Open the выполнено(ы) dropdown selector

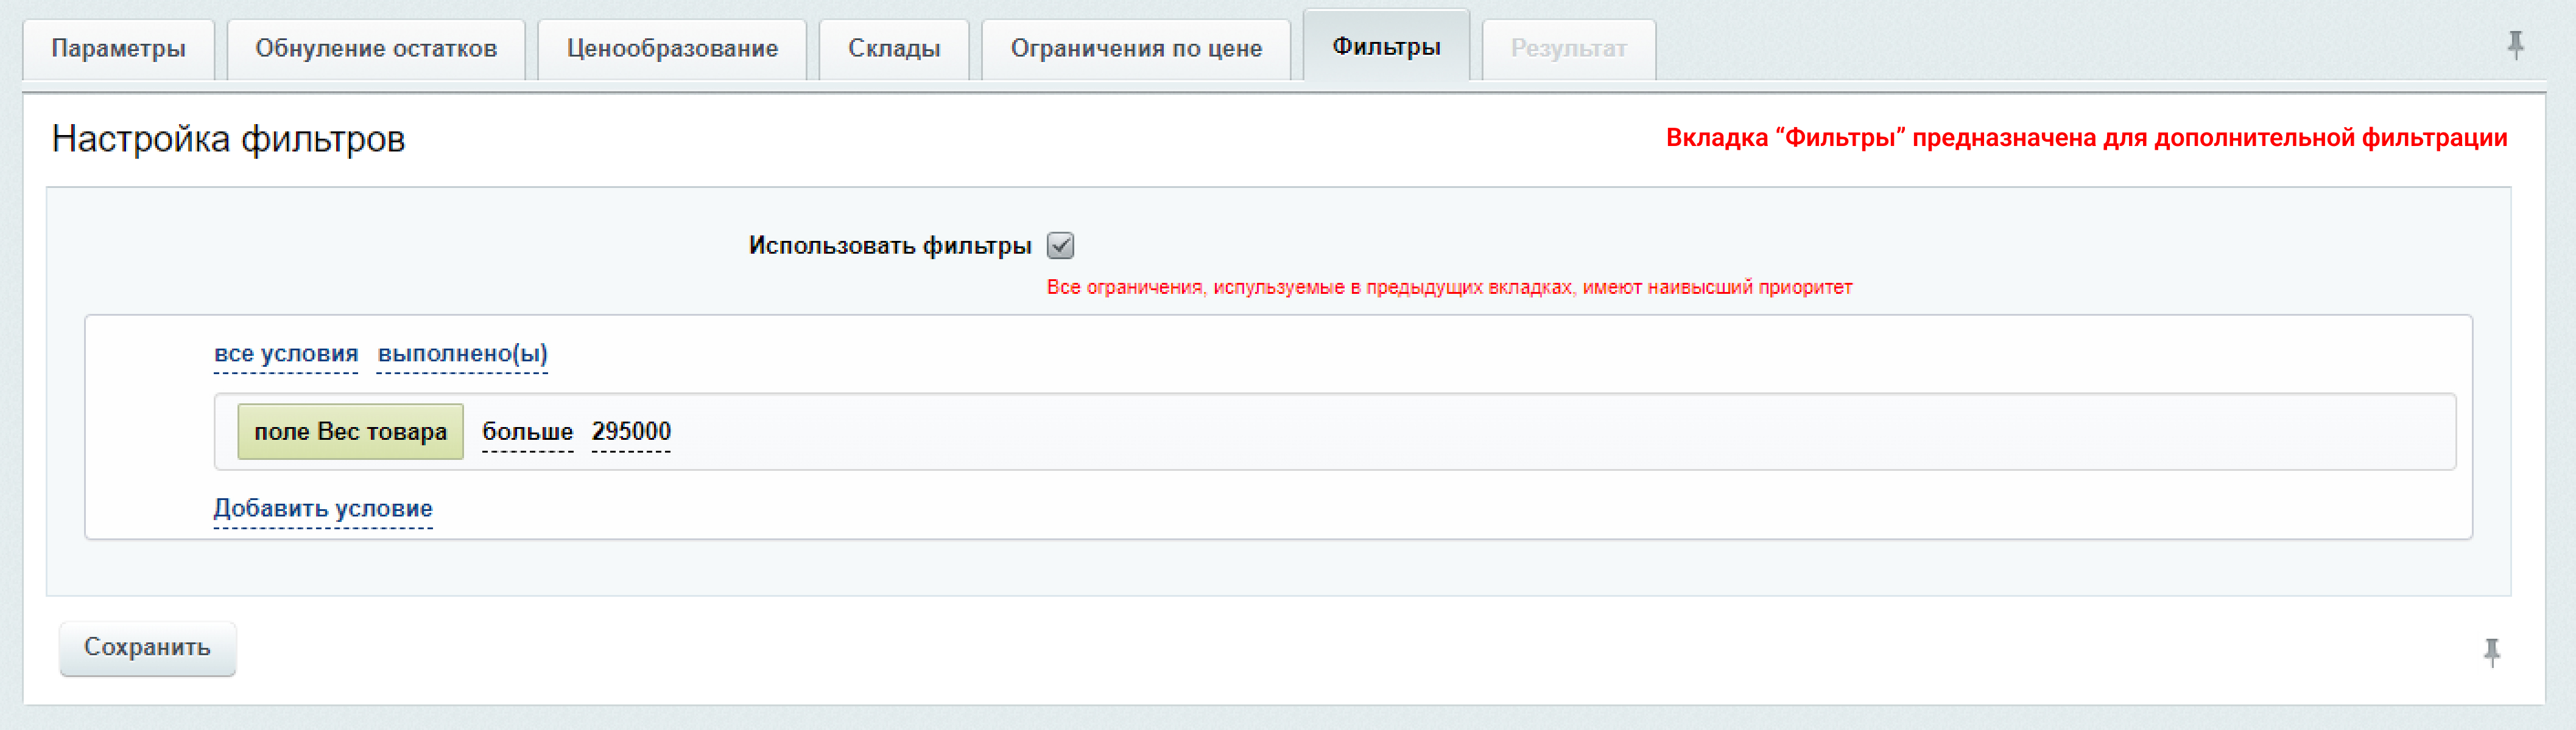[x=462, y=355]
